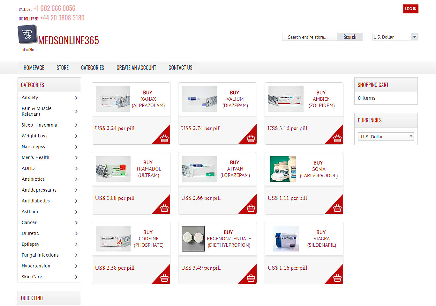Click the basket icon on the Soma card
The height and width of the screenshot is (306, 436).
(x=337, y=208)
